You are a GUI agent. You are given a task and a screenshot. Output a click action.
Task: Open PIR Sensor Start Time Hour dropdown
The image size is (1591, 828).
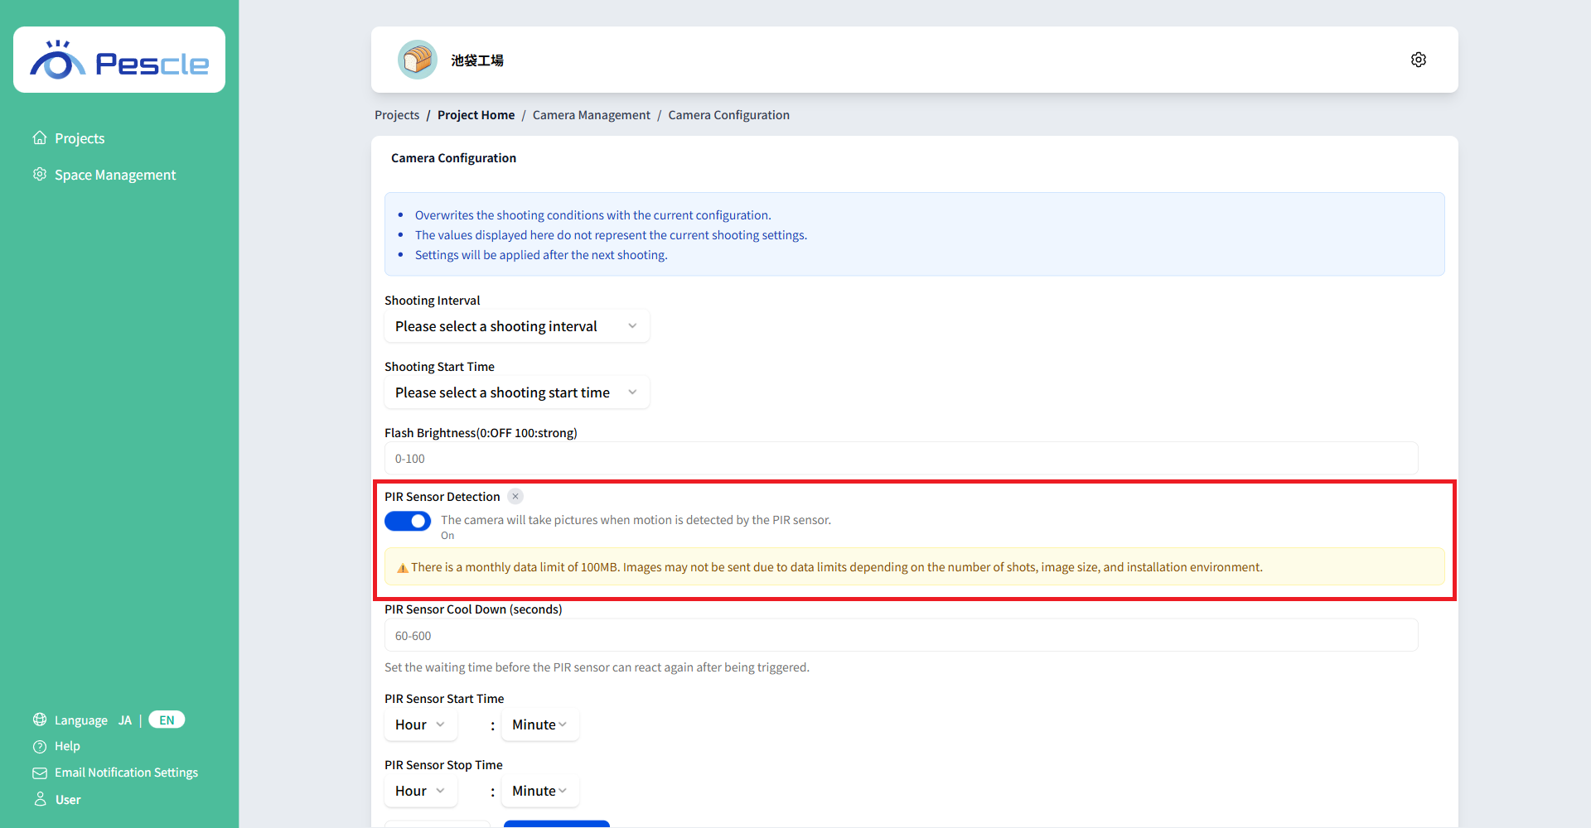tap(420, 724)
